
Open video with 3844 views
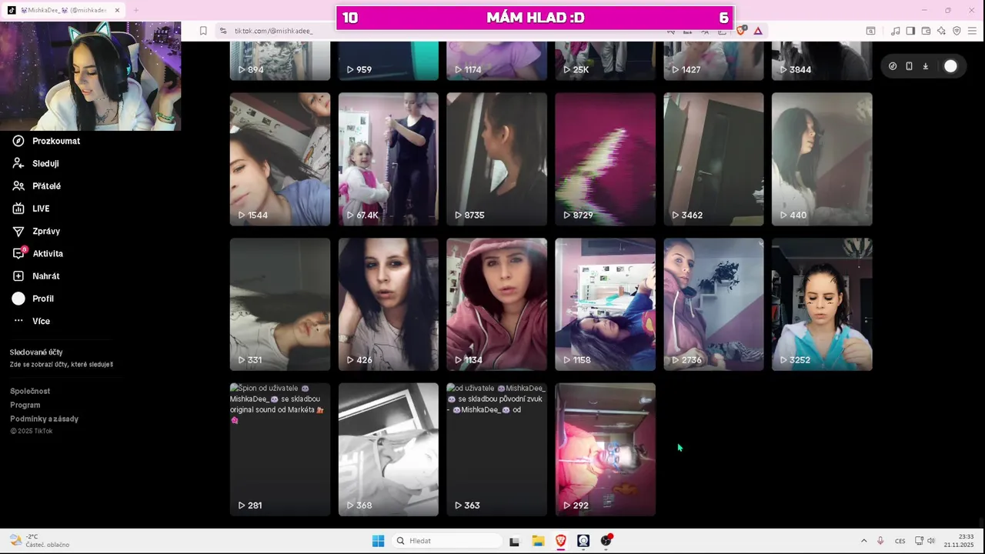pyautogui.click(x=822, y=61)
